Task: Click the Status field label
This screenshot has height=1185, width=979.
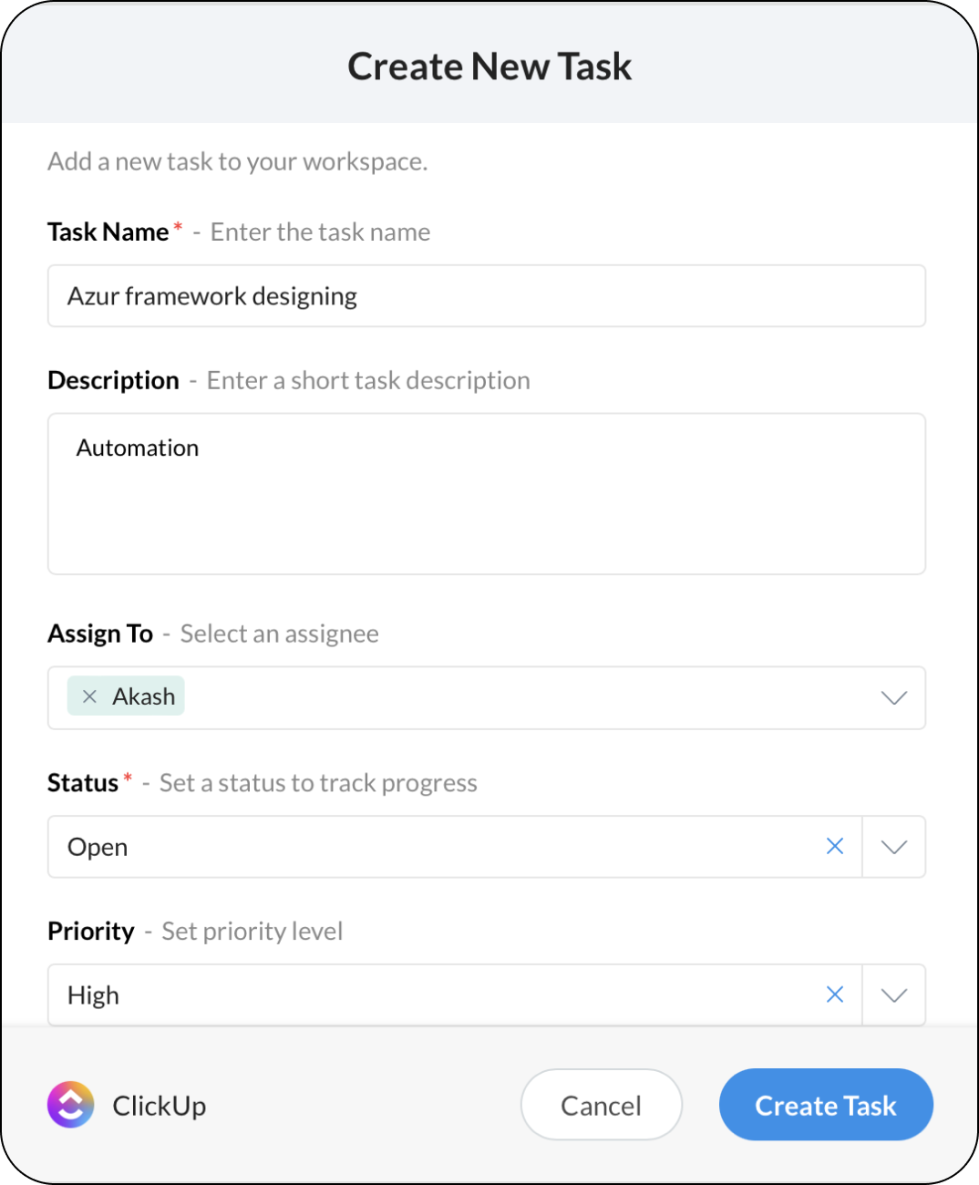Action: click(x=83, y=783)
